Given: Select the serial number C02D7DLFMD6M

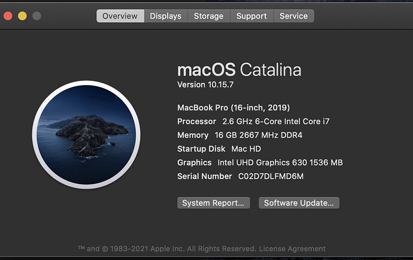Looking at the screenshot, I should [271, 176].
